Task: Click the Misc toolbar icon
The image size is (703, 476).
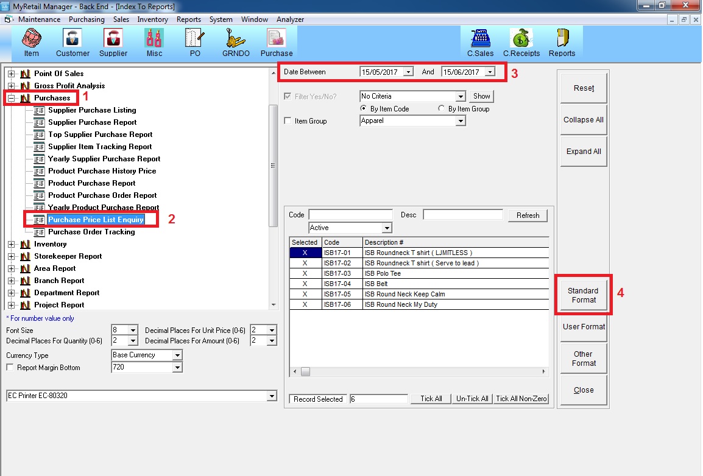Action: [154, 41]
